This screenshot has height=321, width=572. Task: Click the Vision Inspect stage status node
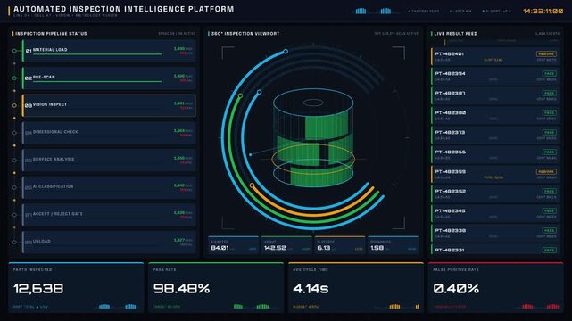click(14, 105)
